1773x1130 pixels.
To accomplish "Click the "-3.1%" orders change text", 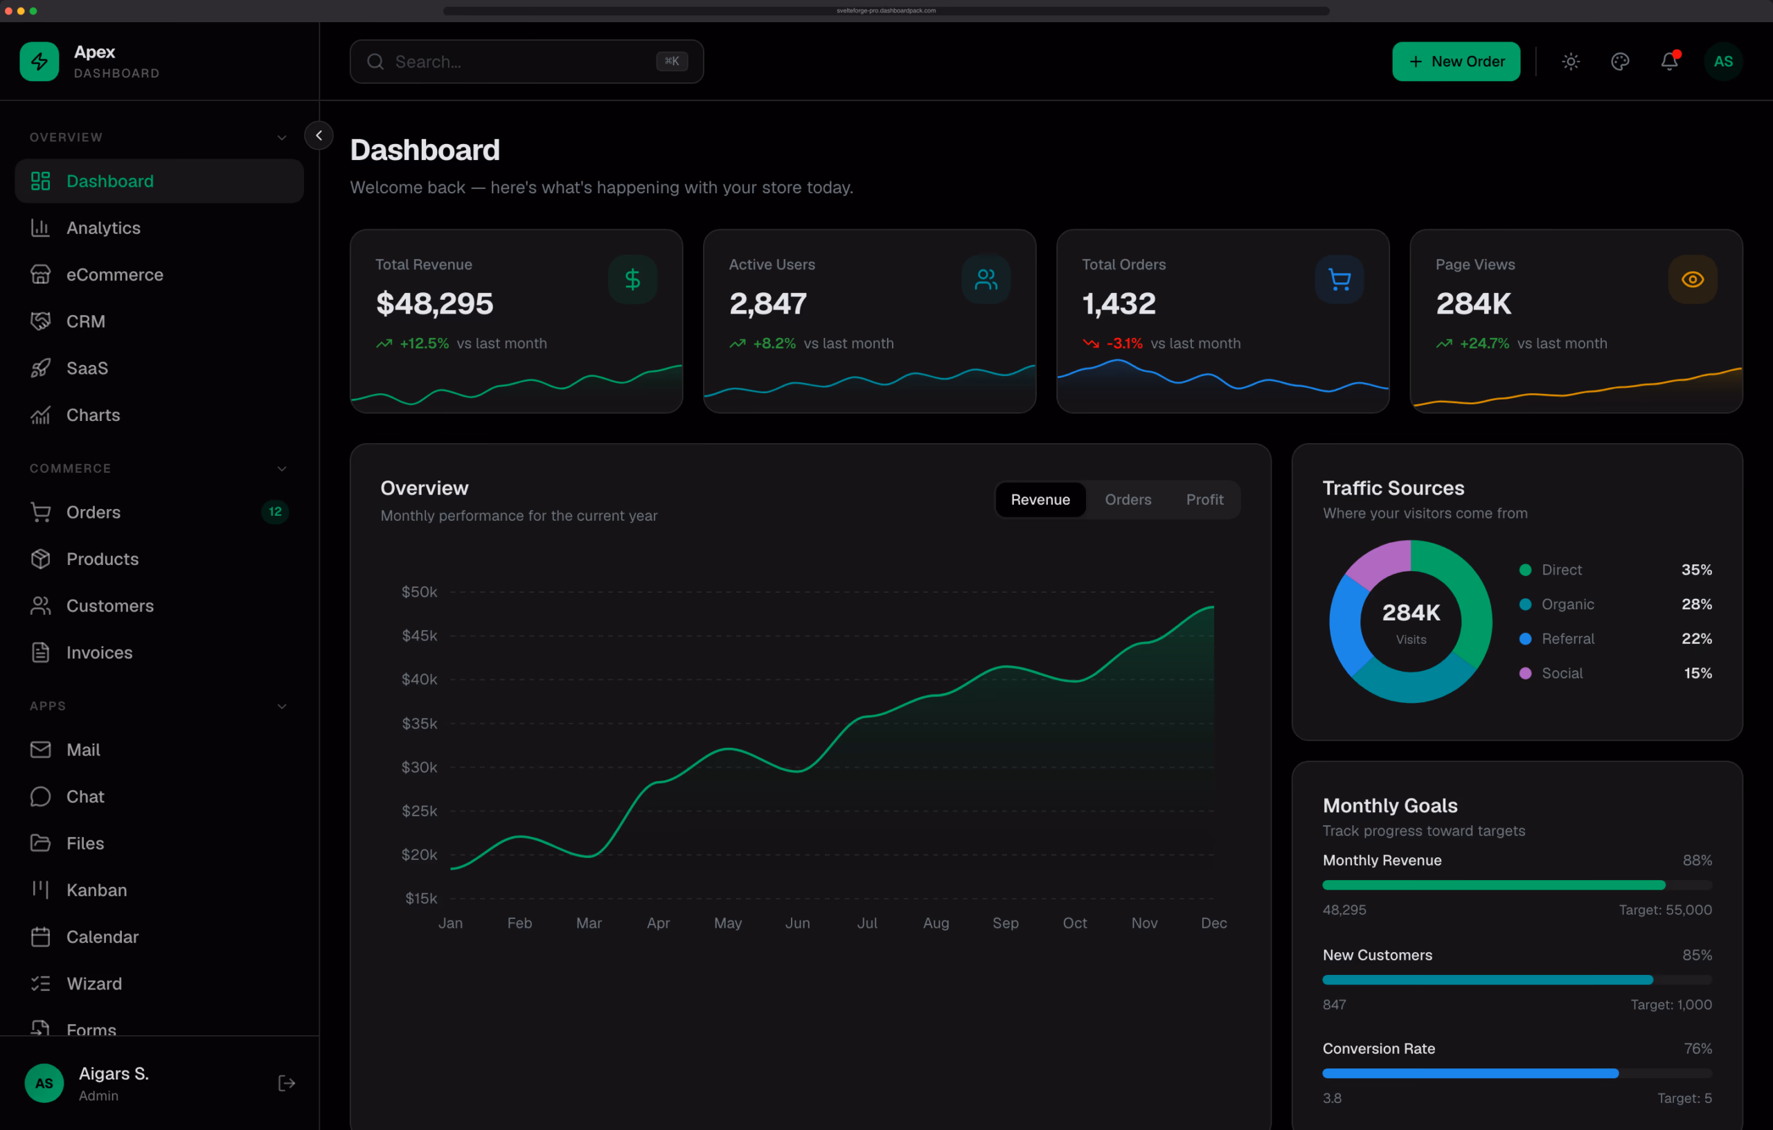I will click(1124, 344).
